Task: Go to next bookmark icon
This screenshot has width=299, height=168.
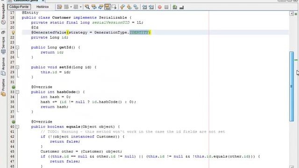Action: [129, 7]
